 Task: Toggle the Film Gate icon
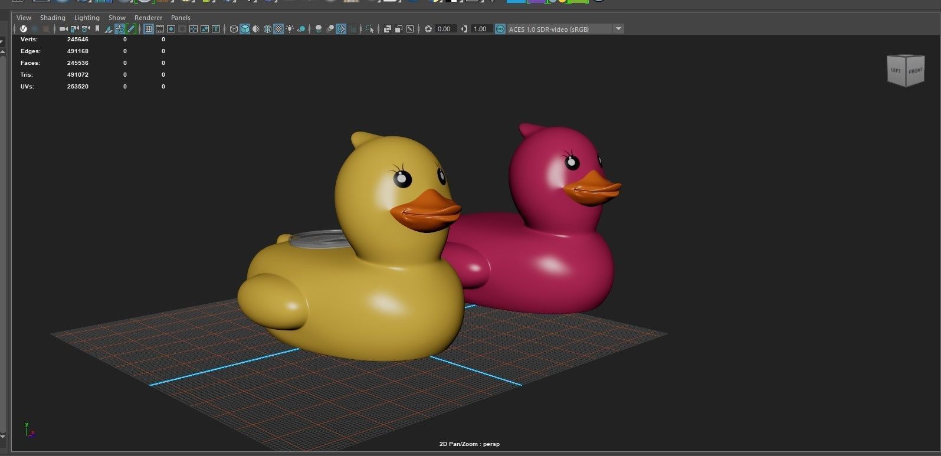(x=160, y=29)
